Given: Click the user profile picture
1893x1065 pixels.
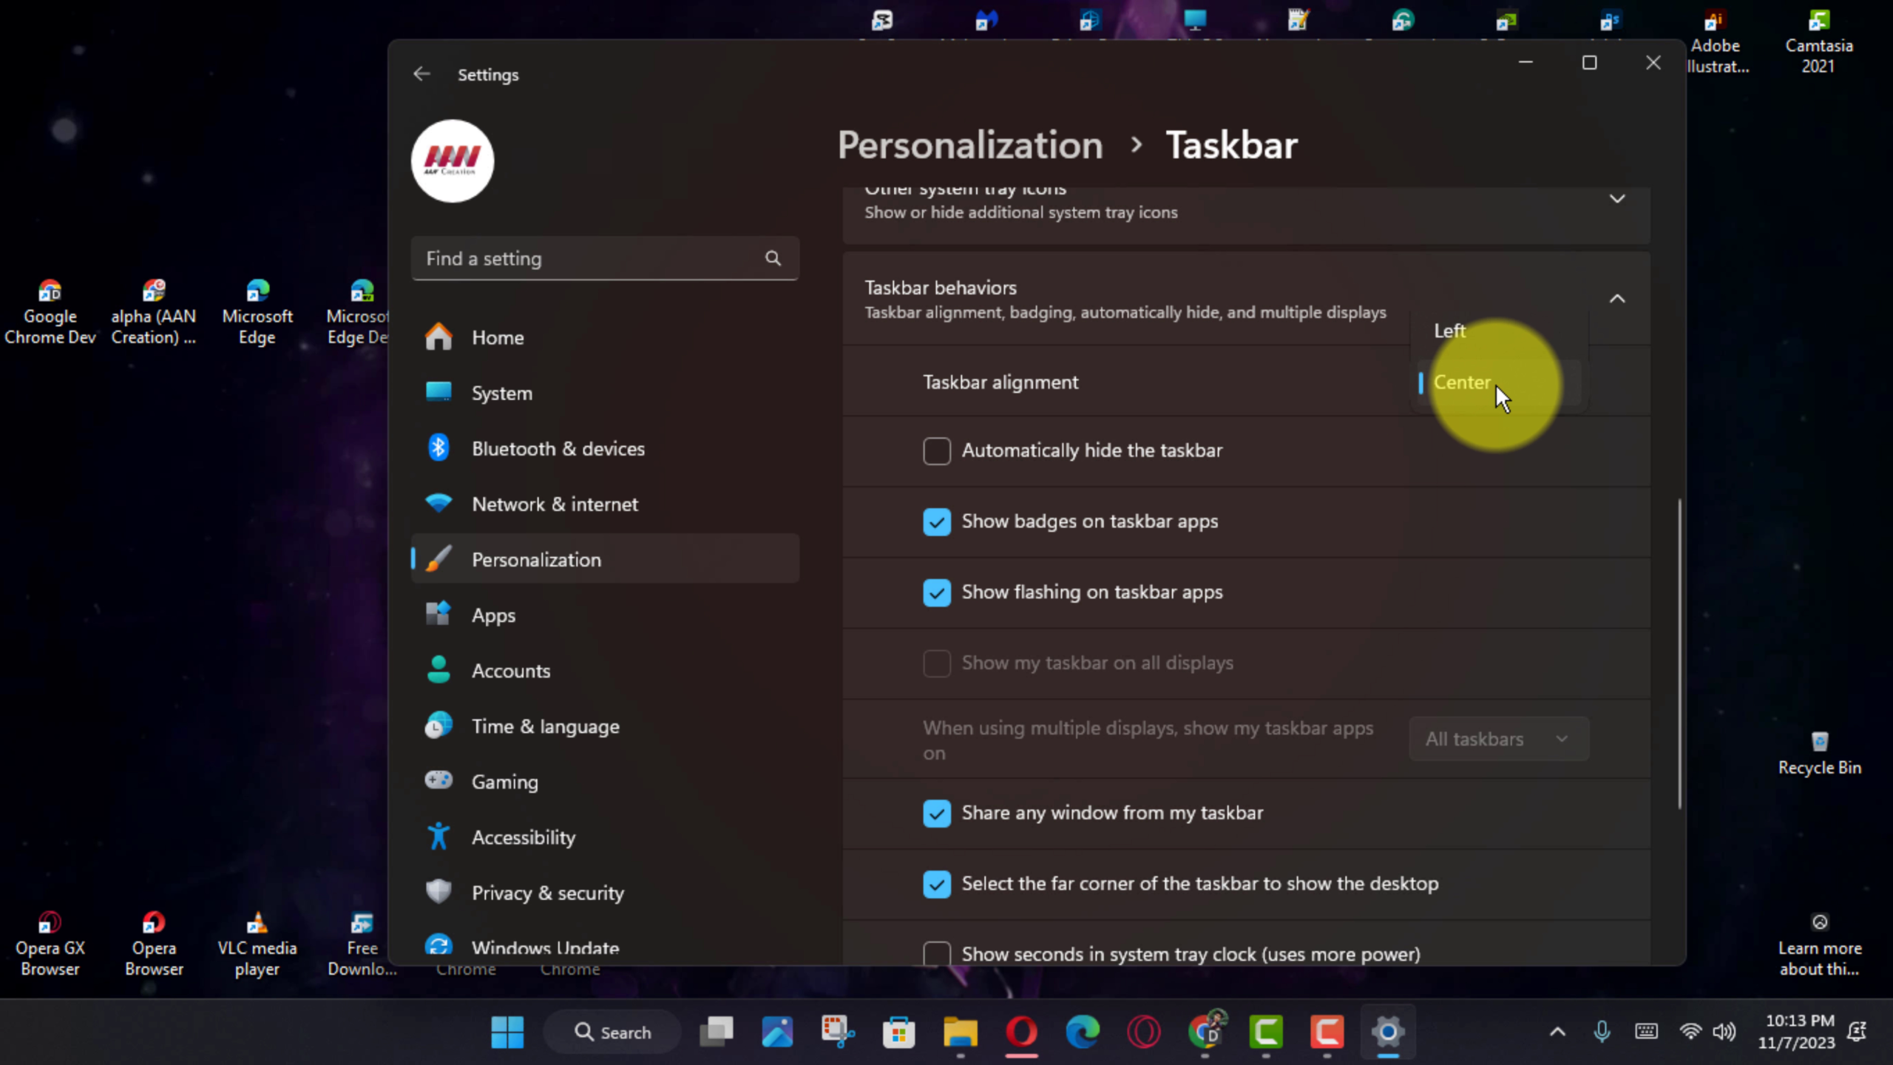Looking at the screenshot, I should pyautogui.click(x=453, y=161).
